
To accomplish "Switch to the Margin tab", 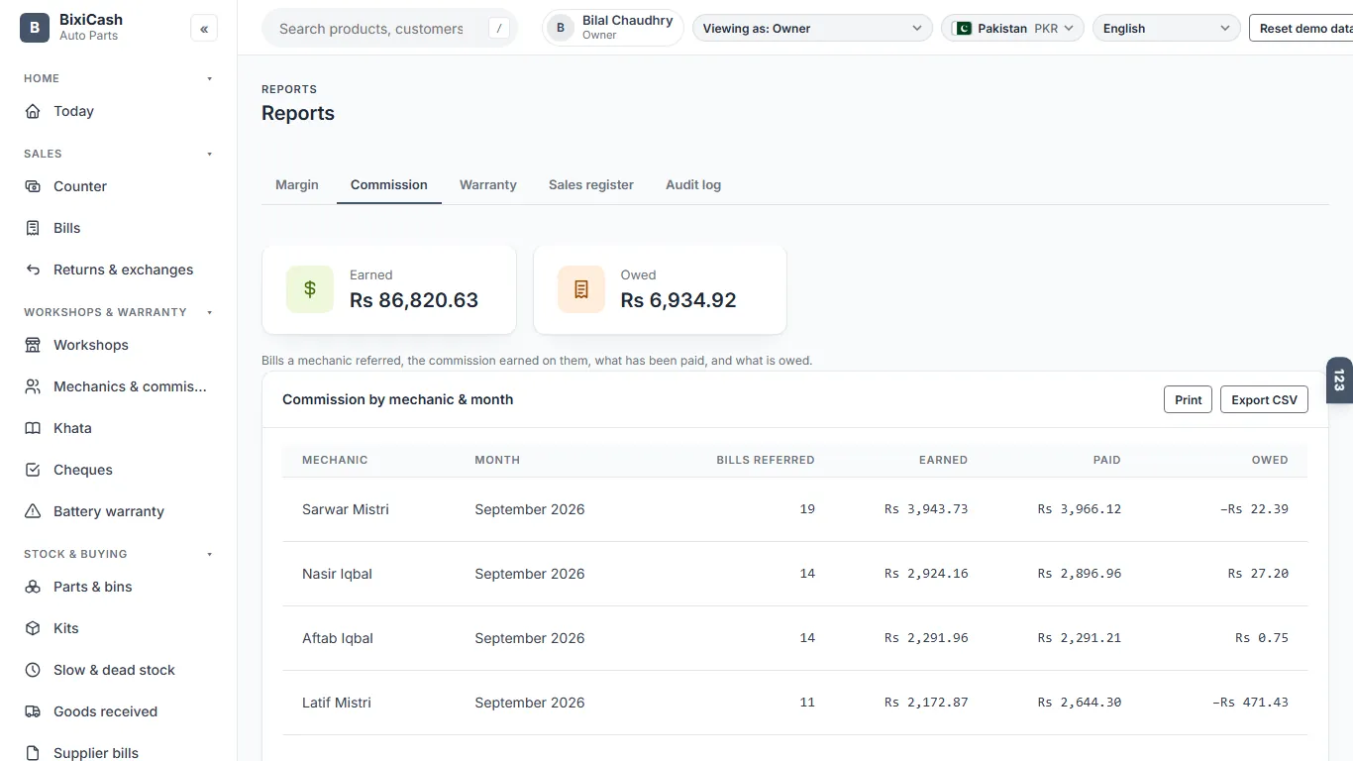I will pyautogui.click(x=297, y=185).
